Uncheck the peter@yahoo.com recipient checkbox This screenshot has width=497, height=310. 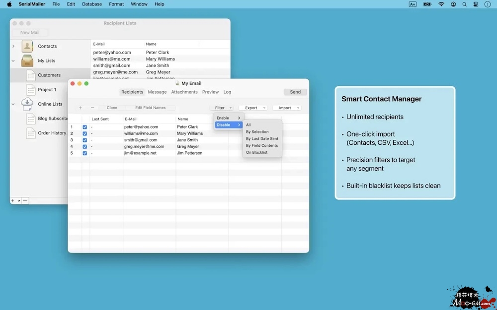85,127
